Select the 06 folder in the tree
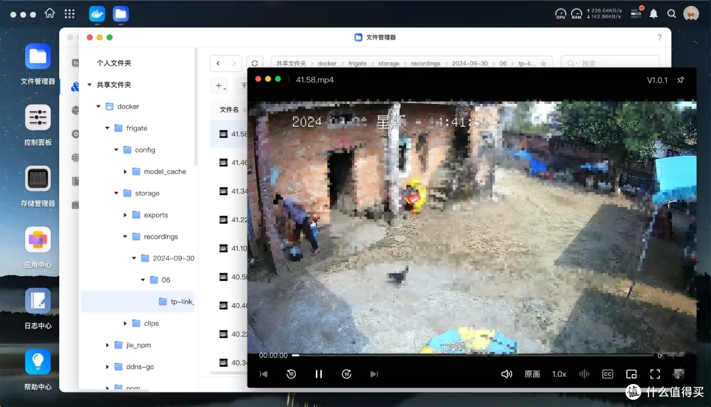The image size is (711, 407). [x=166, y=280]
